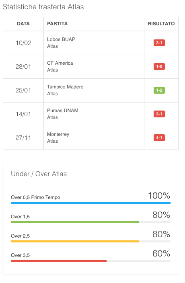Open the Tampico Madero team link
Viewport: 185px width, 283px height.
pos(65,87)
